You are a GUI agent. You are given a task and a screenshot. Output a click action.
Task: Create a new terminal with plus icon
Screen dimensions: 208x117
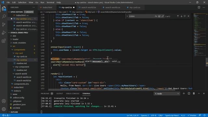click(x=184, y=94)
